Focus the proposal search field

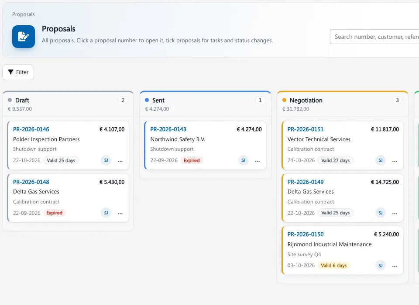coord(374,37)
